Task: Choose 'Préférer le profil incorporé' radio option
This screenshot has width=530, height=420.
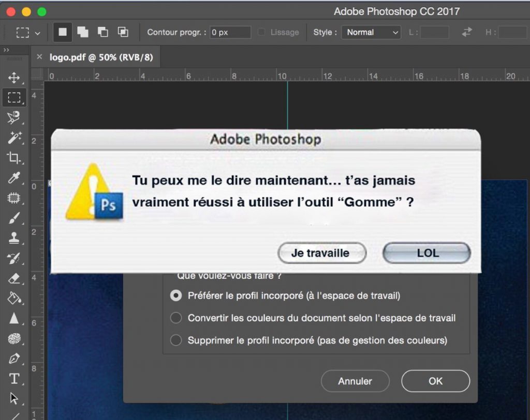Action: [176, 295]
